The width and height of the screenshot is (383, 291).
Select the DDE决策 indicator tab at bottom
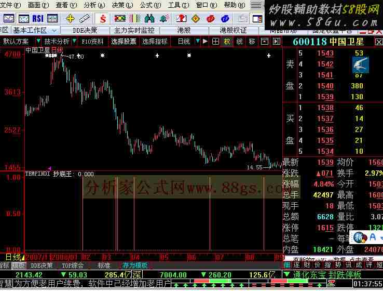(x=42, y=266)
